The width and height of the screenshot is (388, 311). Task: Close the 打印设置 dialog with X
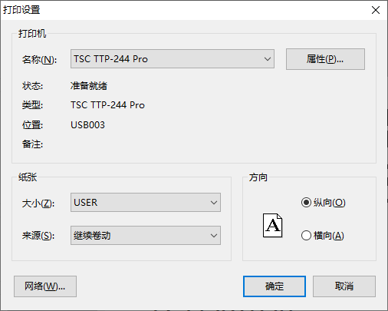376,10
